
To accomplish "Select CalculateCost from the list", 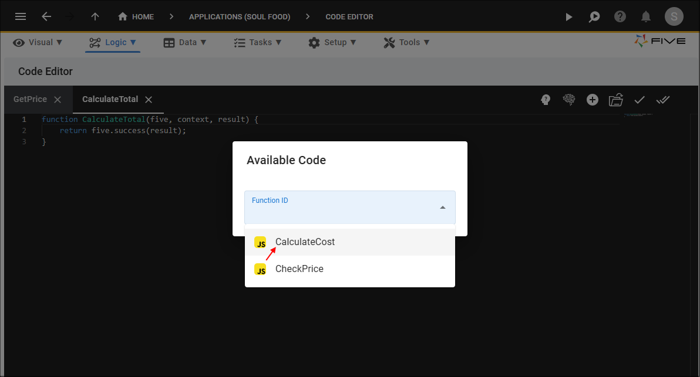I will tap(350, 242).
